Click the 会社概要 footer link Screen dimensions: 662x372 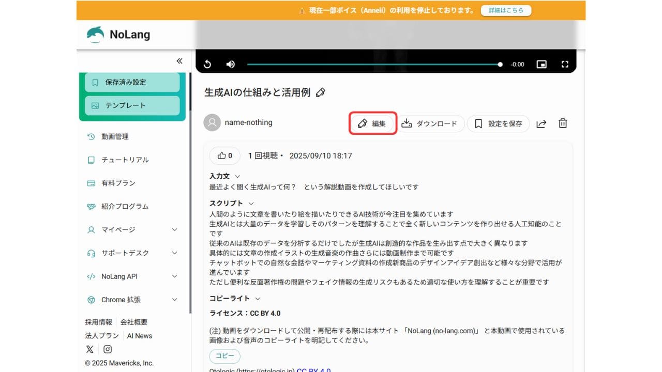[134, 322]
